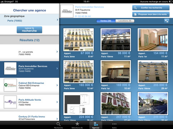Click Confier ma recherche button
173x129 pixels.
click(151, 8)
